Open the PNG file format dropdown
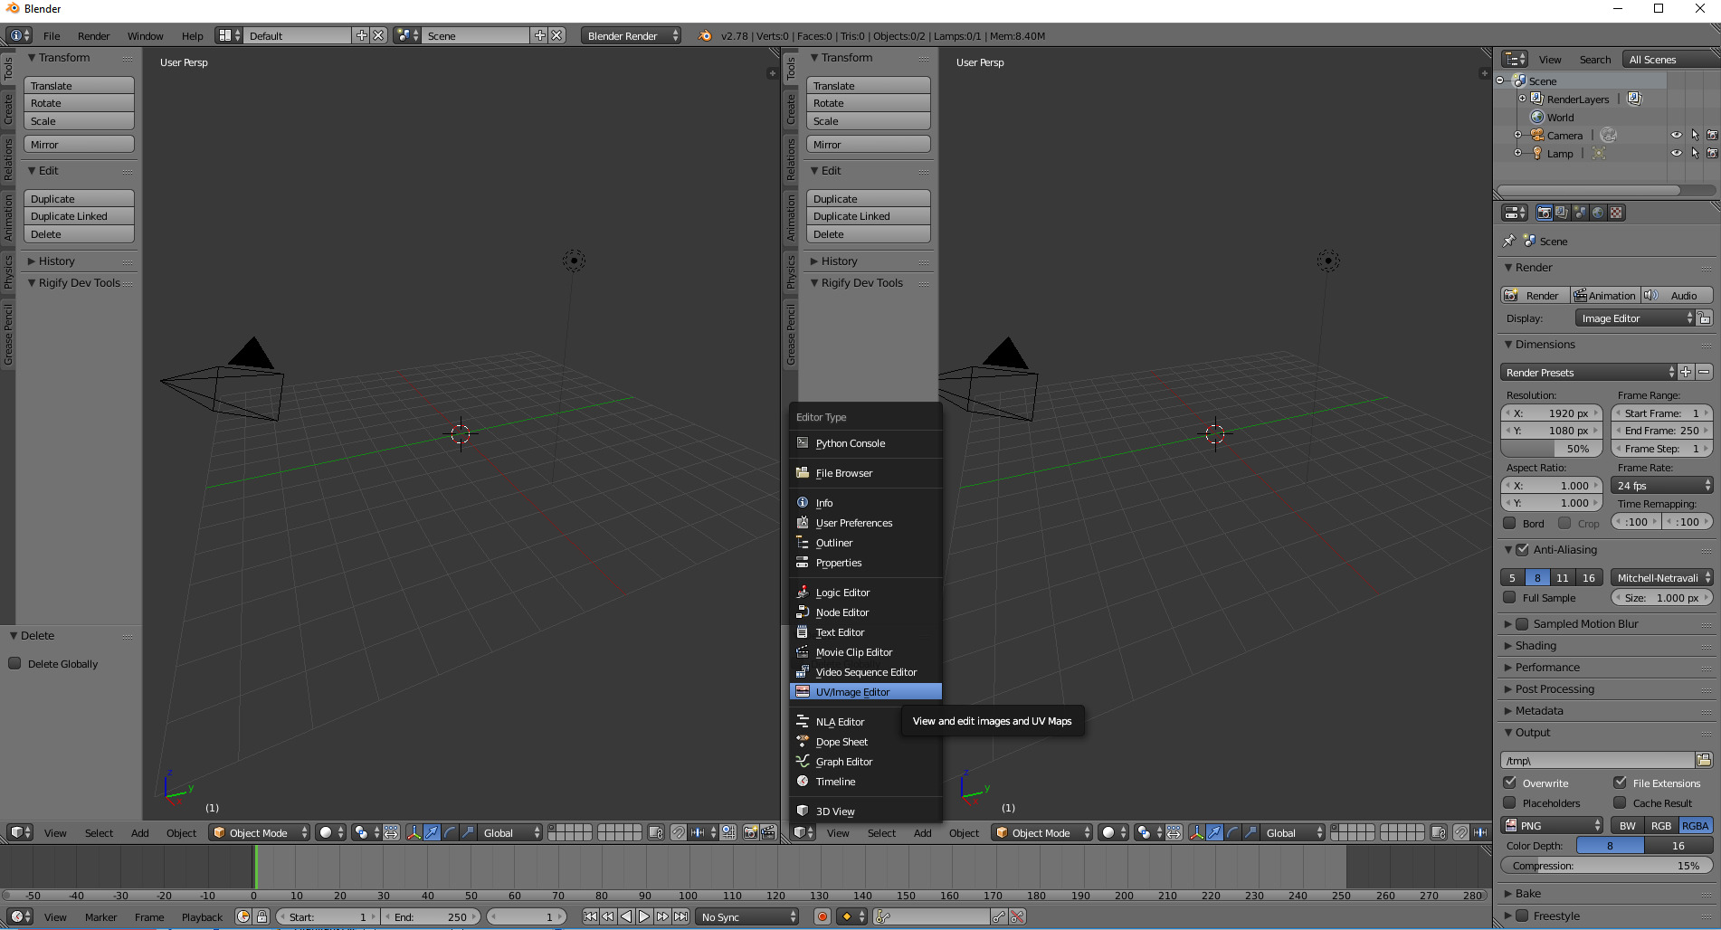 (x=1552, y=825)
